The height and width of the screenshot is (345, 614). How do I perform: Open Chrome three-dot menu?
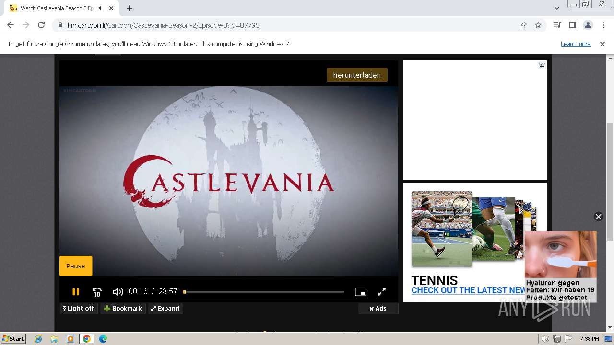603,25
